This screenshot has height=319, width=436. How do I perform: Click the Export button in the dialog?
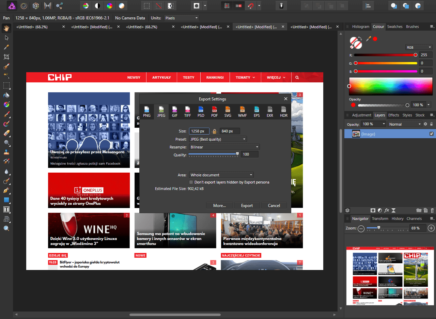click(x=247, y=206)
